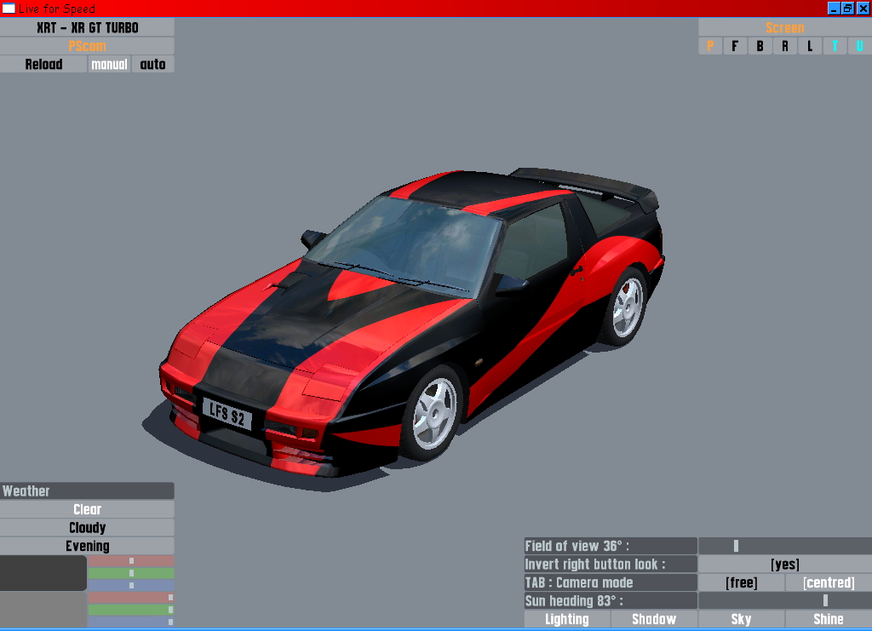Click the Invert right button look label

(x=611, y=565)
